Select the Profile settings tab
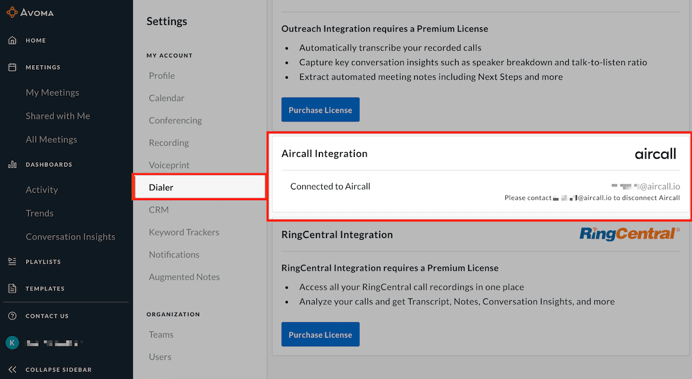Screen dimensions: 692x379 pyautogui.click(x=162, y=76)
